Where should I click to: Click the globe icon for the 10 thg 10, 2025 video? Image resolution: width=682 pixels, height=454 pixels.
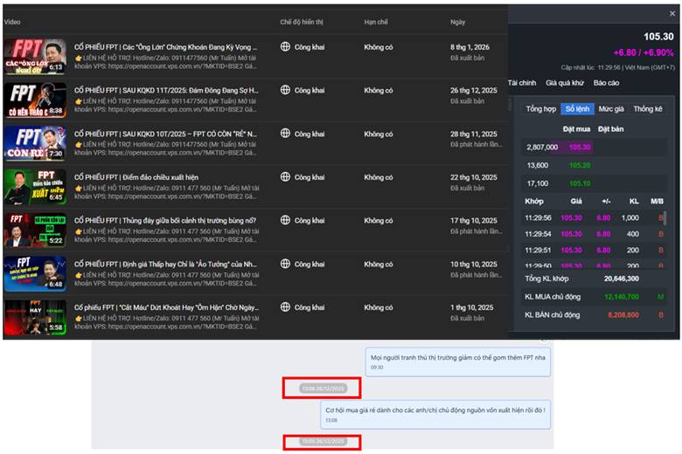(x=285, y=264)
